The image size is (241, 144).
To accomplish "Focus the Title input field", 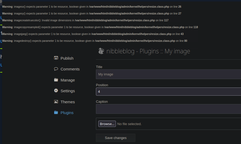I will tap(168, 74).
